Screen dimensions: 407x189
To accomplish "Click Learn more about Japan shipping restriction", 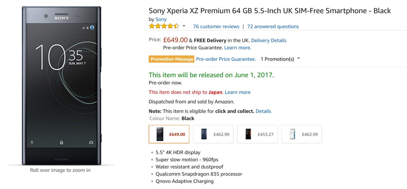I will click(x=238, y=92).
